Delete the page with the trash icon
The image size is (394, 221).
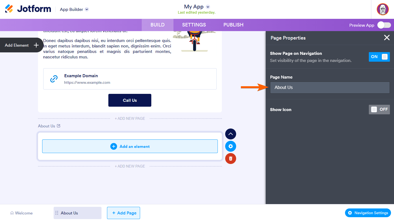(231, 159)
